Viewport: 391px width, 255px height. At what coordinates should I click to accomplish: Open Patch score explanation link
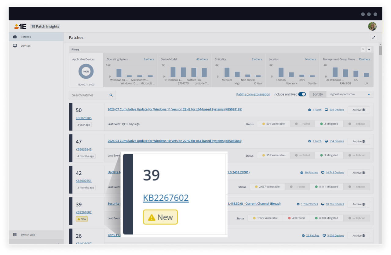point(253,94)
